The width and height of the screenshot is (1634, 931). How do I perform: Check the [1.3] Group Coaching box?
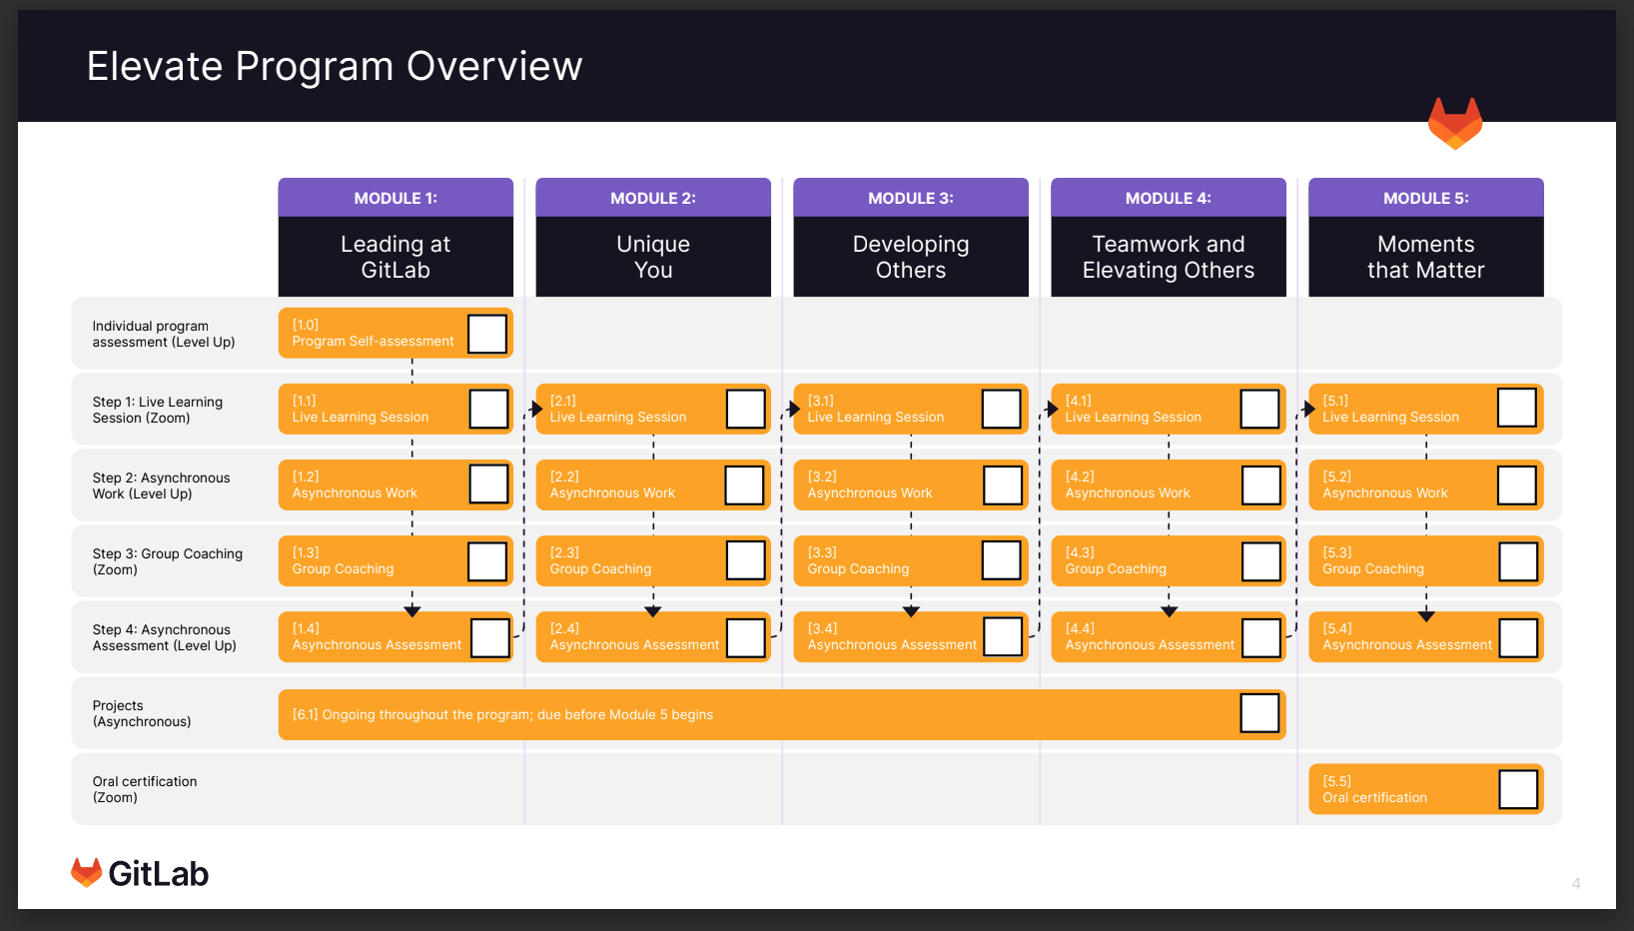click(x=486, y=560)
